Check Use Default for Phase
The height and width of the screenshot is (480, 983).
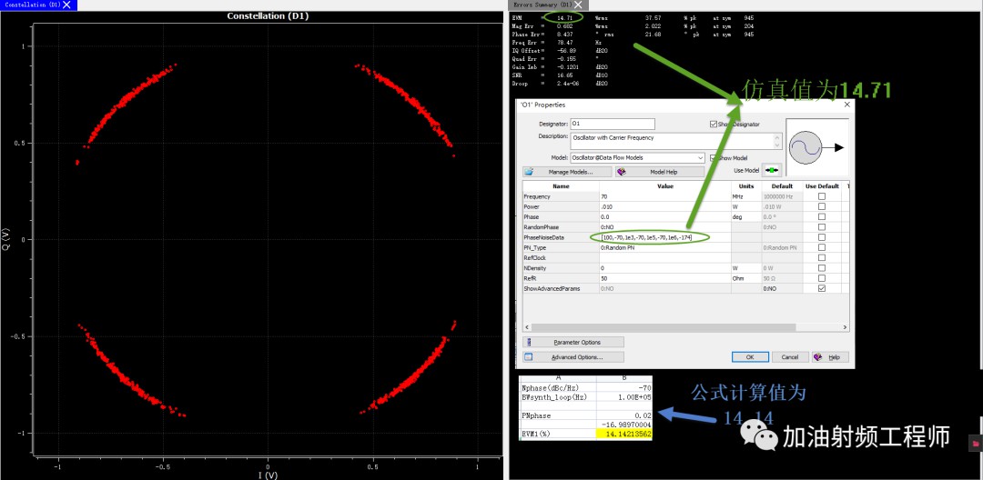pos(822,216)
